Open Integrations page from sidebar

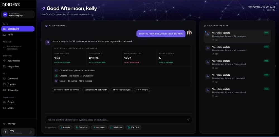pos(18,67)
